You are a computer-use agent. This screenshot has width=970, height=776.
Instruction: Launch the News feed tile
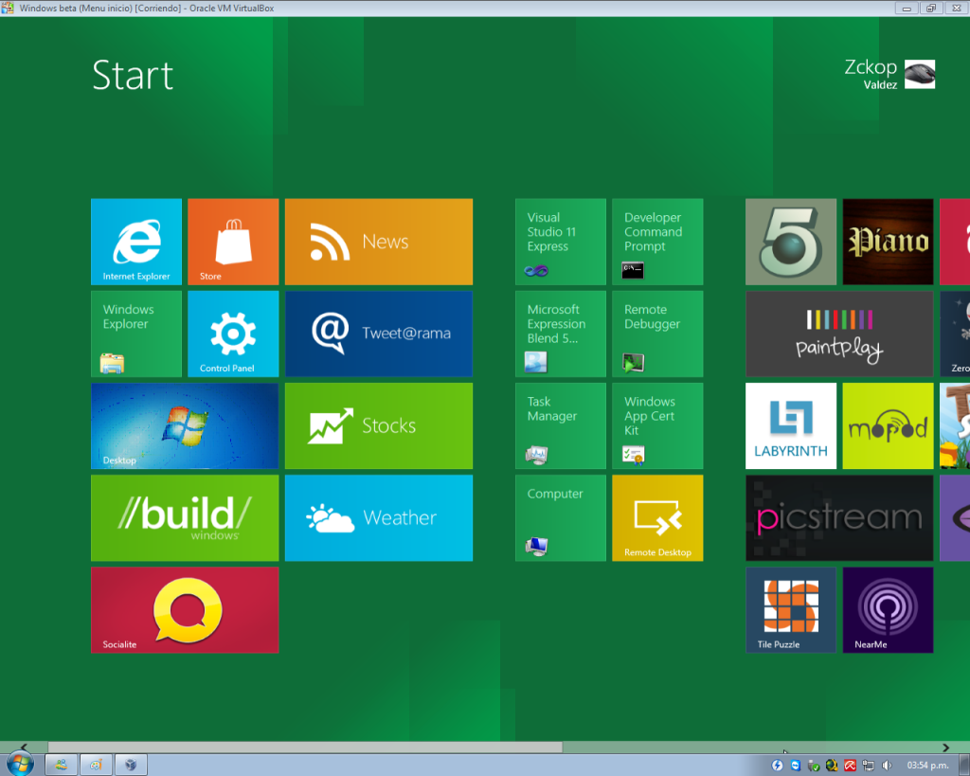(x=379, y=242)
